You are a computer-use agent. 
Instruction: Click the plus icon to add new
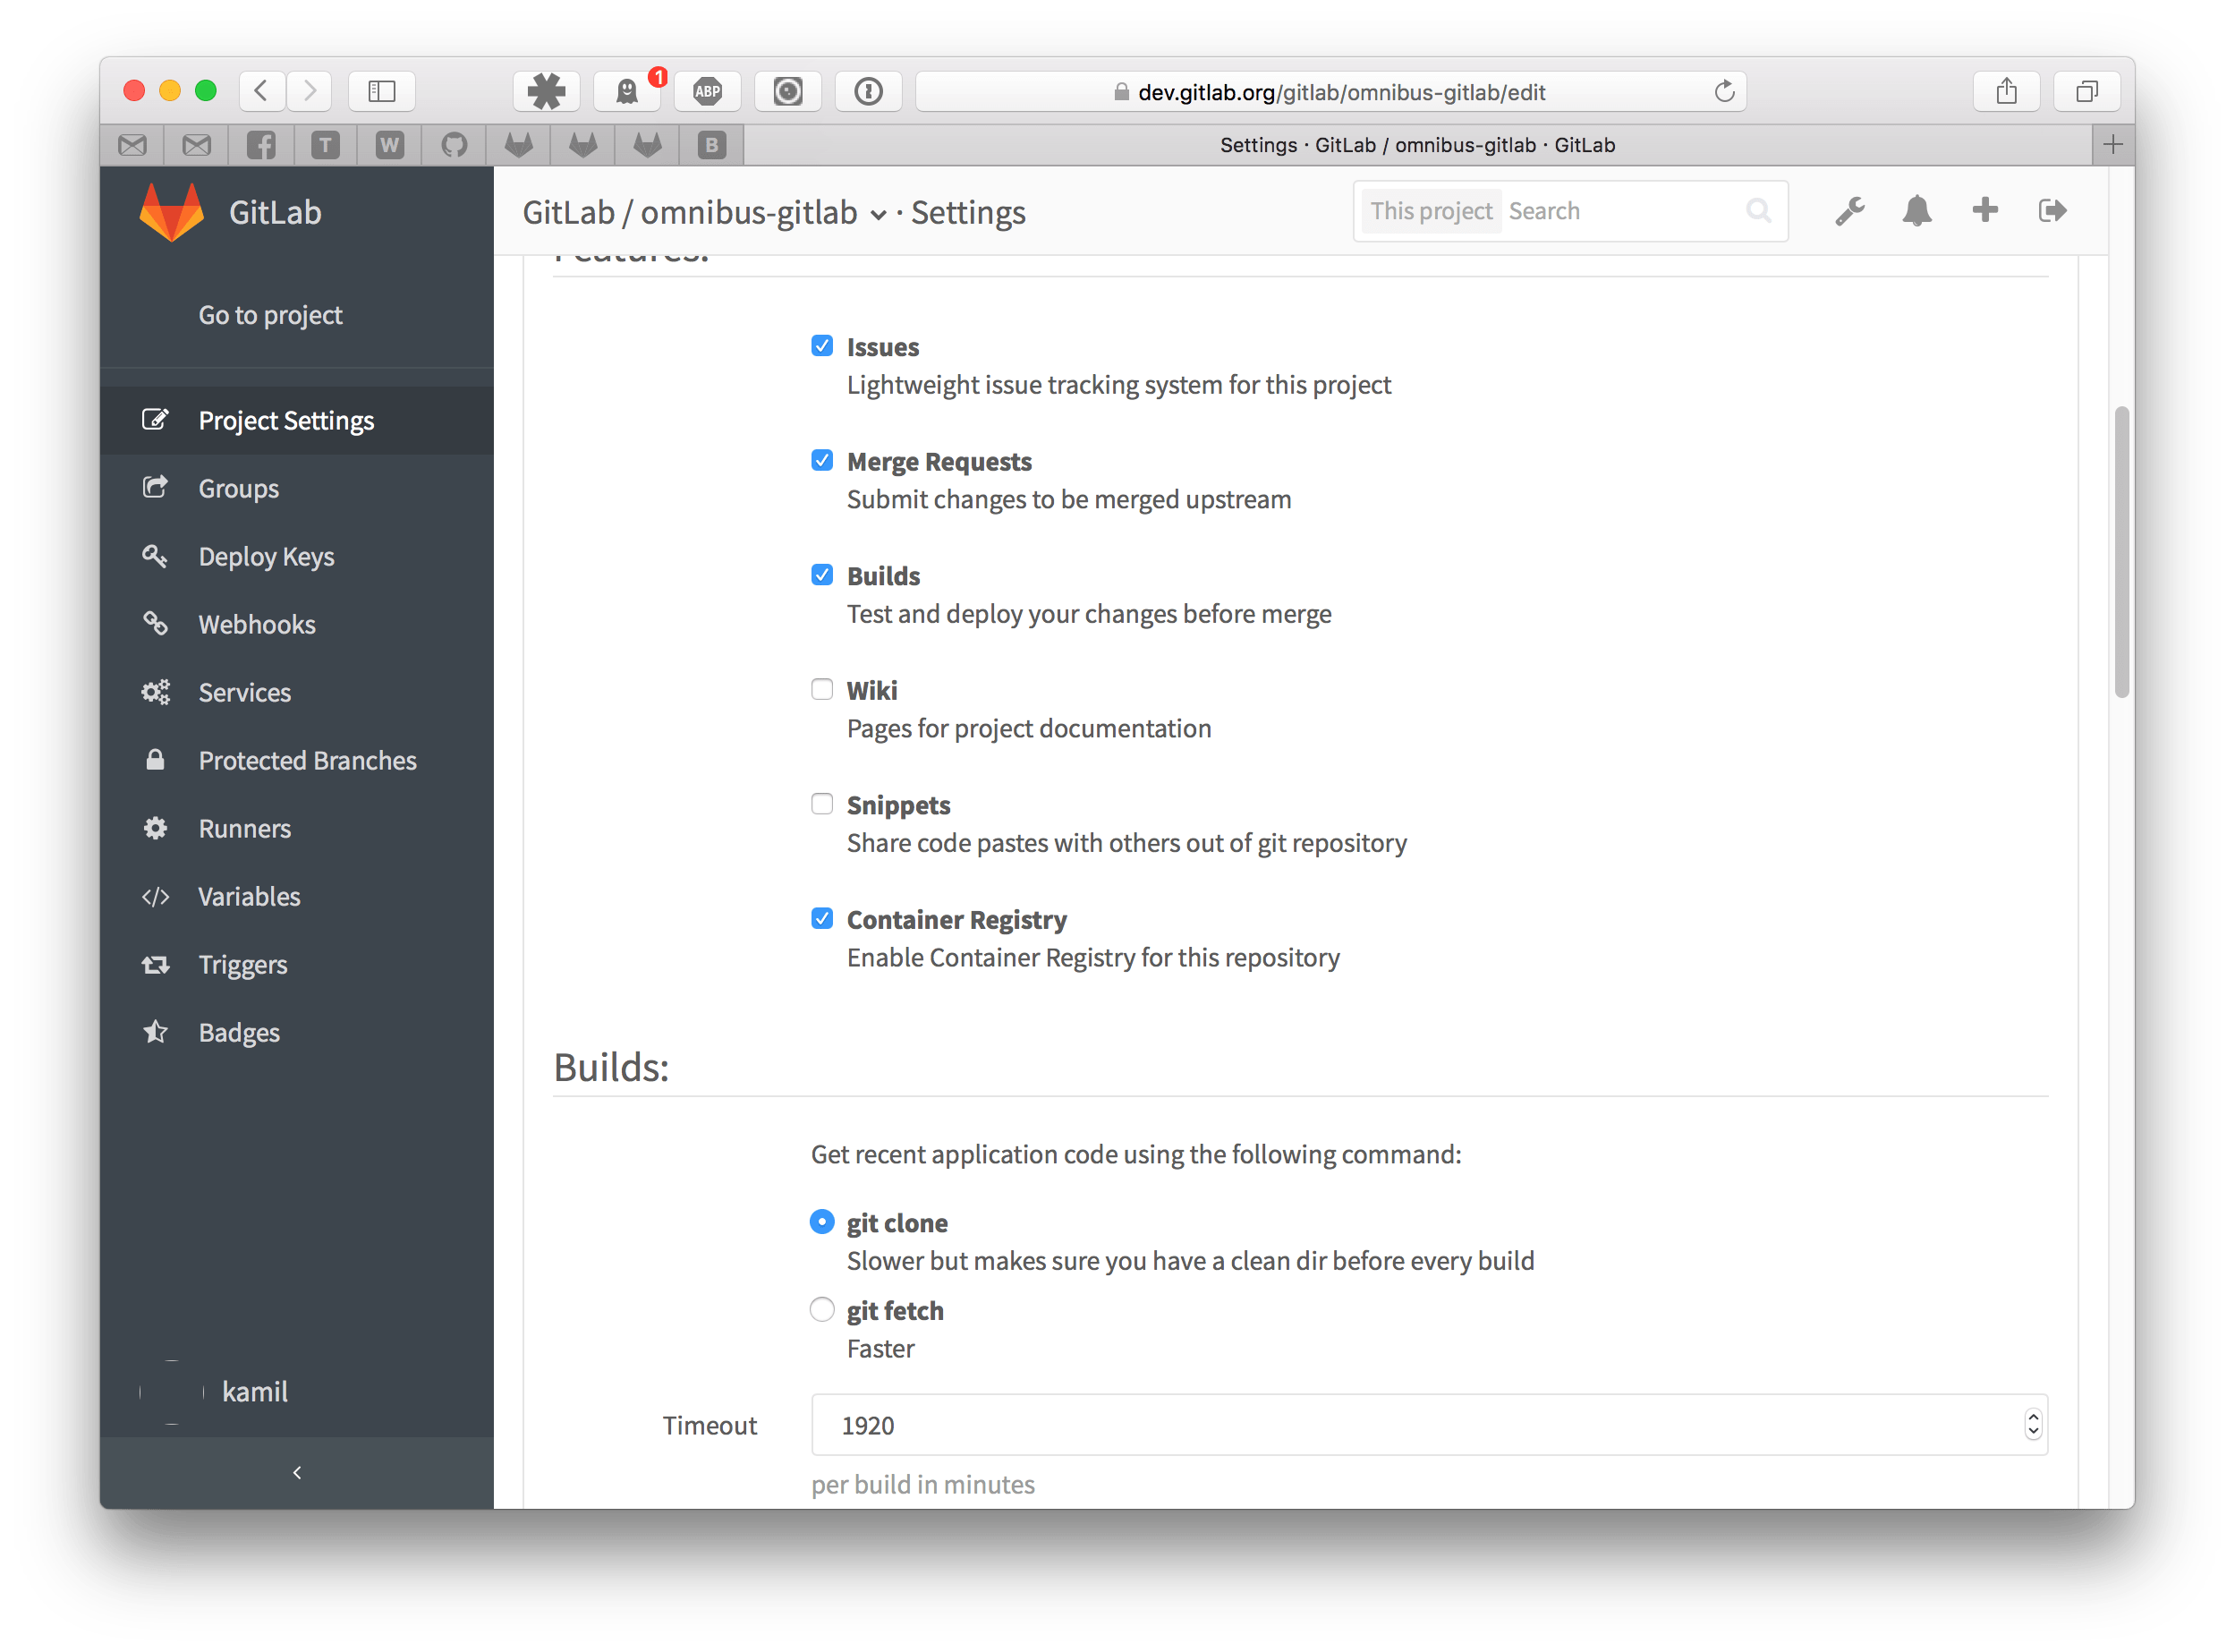pyautogui.click(x=1985, y=210)
